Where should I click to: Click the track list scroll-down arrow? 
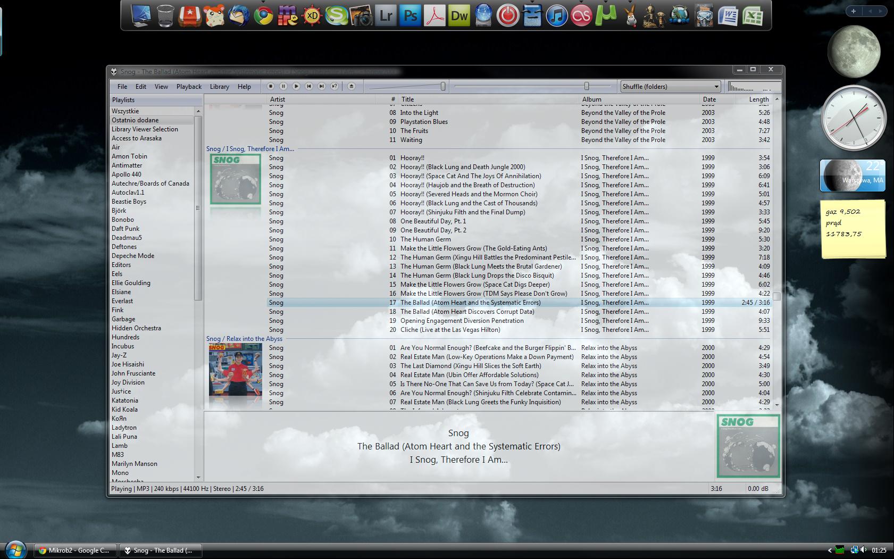(x=777, y=405)
